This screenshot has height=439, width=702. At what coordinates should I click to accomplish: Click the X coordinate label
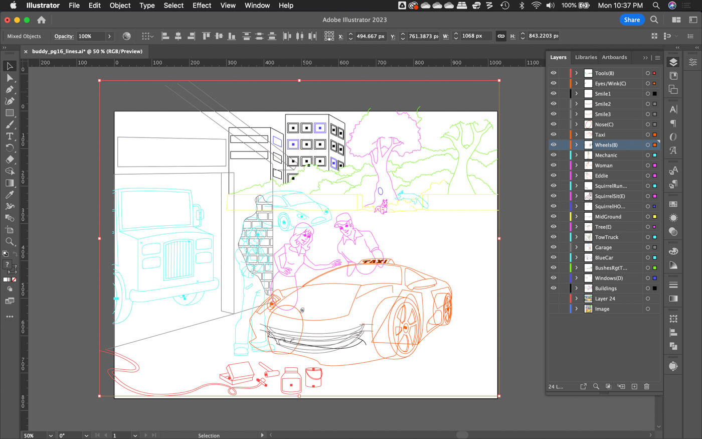pyautogui.click(x=341, y=36)
